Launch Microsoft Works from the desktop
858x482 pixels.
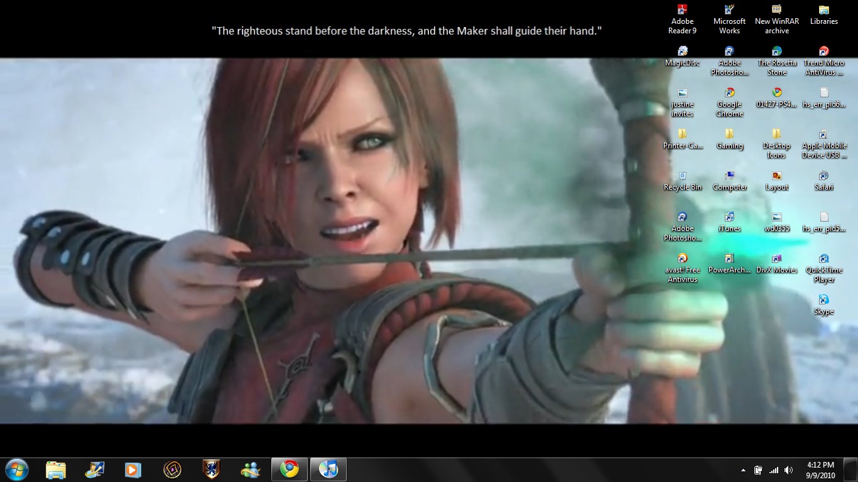729,19
